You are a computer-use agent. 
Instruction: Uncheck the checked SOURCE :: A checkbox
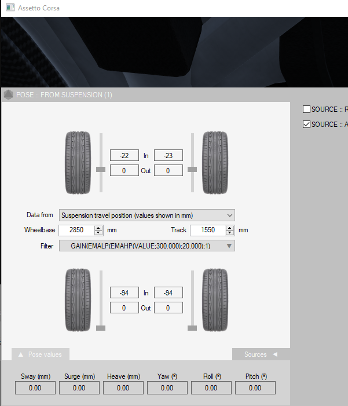306,125
